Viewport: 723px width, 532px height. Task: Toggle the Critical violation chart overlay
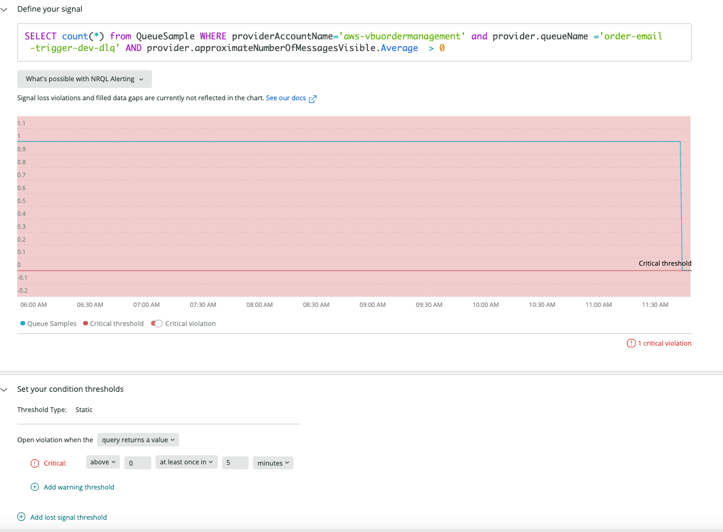156,323
